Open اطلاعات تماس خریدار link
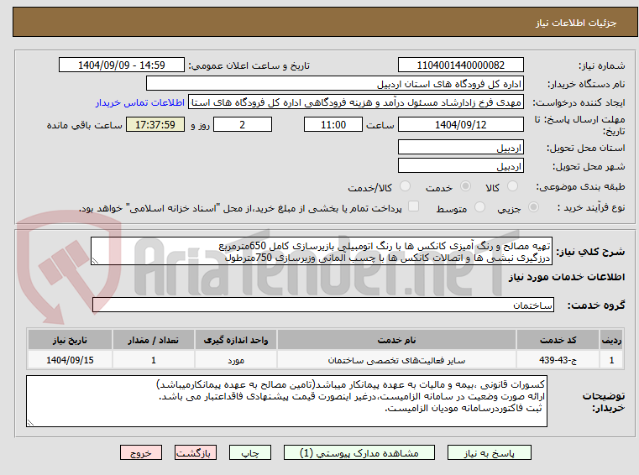 click(139, 102)
